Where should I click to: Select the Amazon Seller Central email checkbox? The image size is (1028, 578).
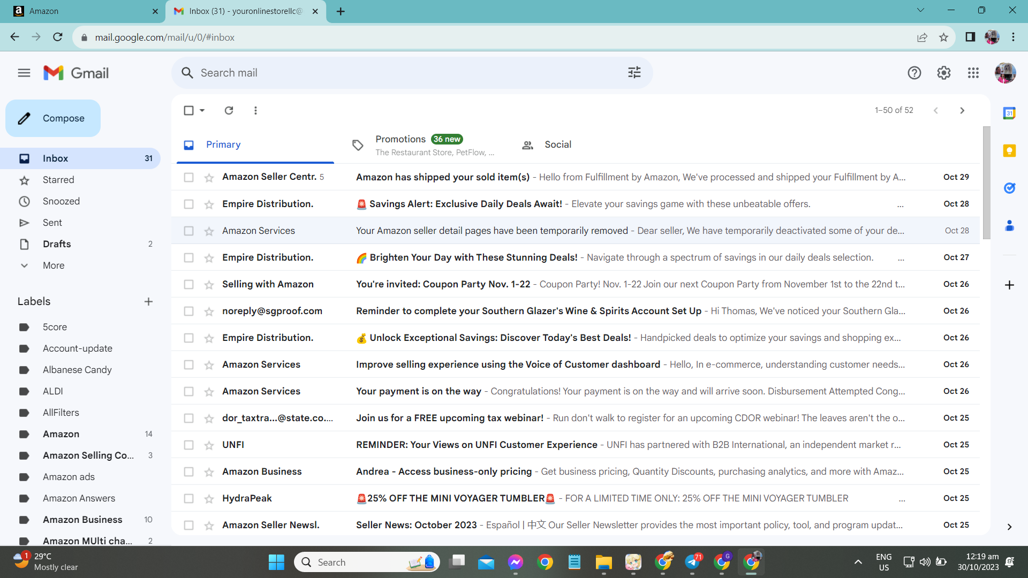click(188, 178)
